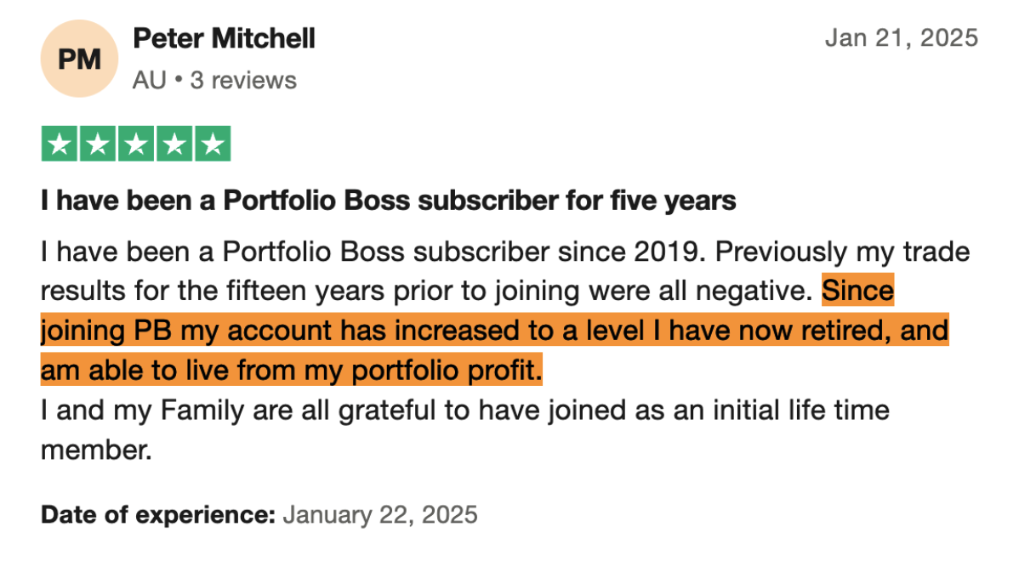Click the final word "member."
Image resolution: width=1019 pixels, height=561 pixels.
96,450
